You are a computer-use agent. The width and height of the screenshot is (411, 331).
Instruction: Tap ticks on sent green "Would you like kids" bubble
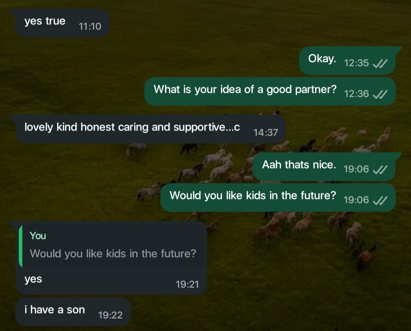tap(380, 200)
